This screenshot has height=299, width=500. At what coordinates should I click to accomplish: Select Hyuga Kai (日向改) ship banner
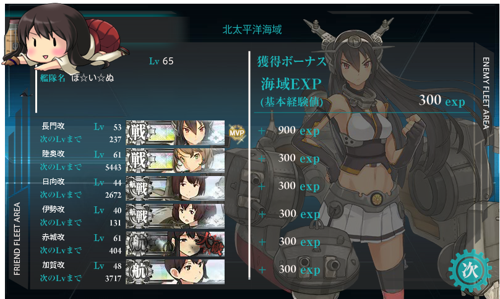coord(175,188)
